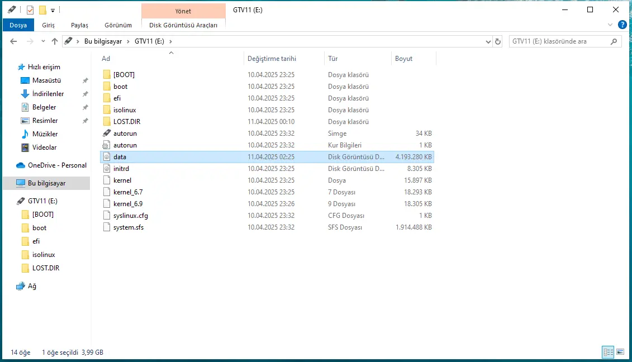Open Resimler in the navigation pane
632x362 pixels.
[45, 120]
